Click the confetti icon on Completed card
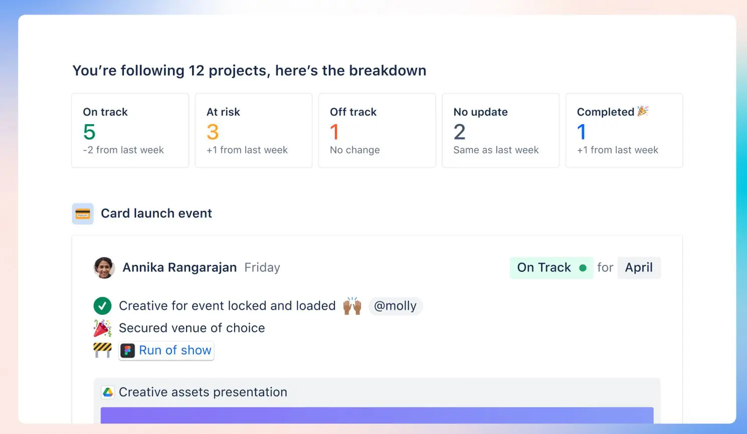The width and height of the screenshot is (747, 434). pyautogui.click(x=643, y=111)
